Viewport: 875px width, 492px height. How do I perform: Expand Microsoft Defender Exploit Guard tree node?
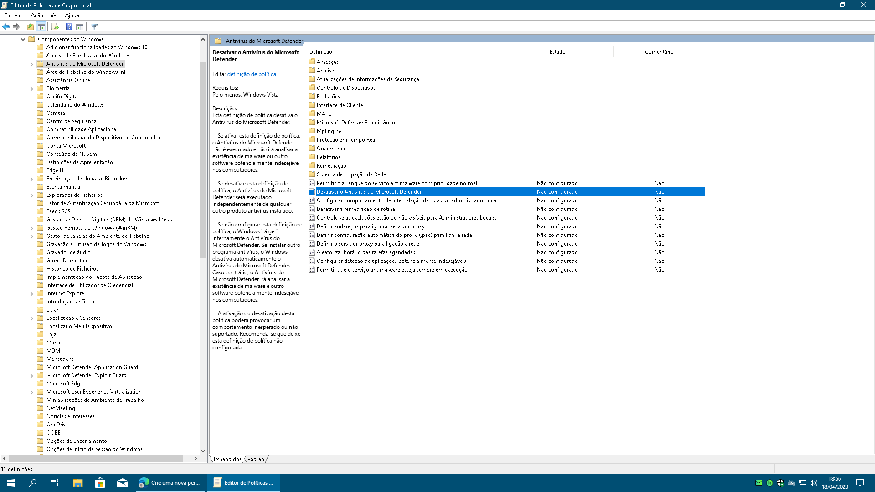(x=31, y=376)
